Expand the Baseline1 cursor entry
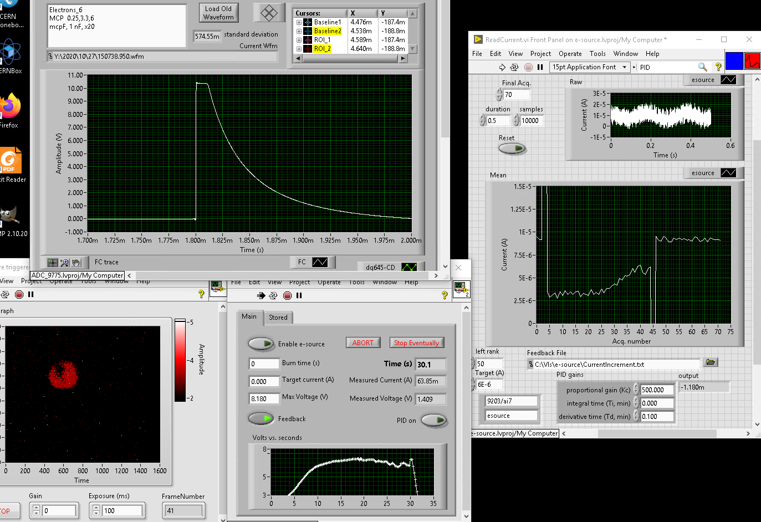 (x=299, y=23)
